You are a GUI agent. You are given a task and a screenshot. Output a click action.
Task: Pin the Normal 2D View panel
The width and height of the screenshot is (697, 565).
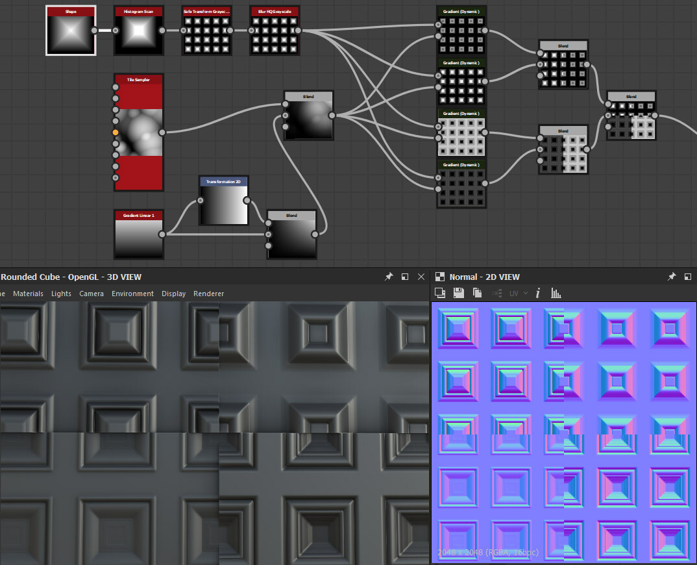point(672,277)
